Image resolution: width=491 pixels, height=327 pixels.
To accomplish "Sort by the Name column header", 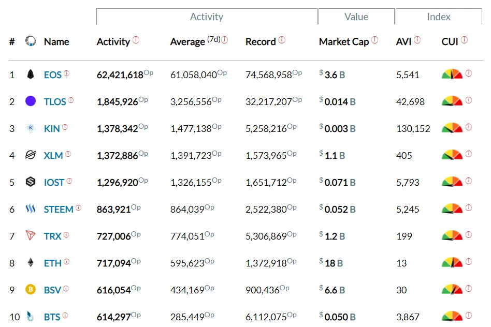I will click(56, 41).
